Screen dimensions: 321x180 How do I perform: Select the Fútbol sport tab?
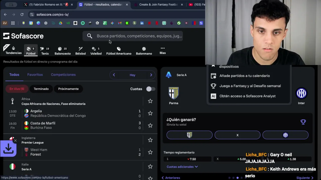coord(31,50)
